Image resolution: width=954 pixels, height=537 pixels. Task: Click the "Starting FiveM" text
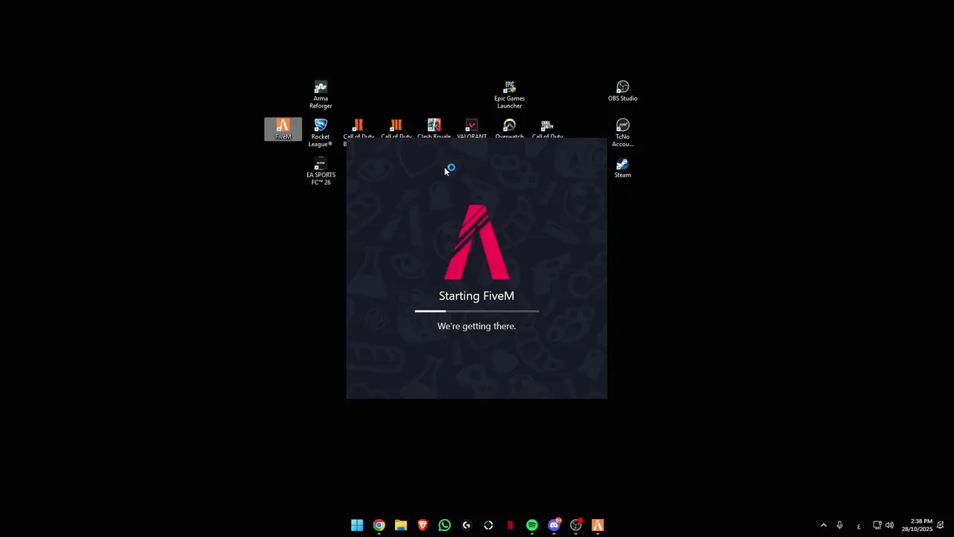click(476, 296)
